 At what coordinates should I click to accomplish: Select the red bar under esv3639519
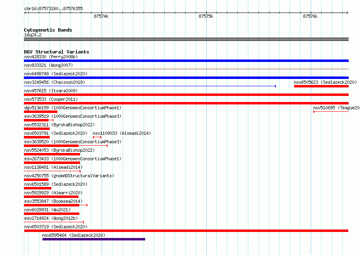click(x=36, y=120)
